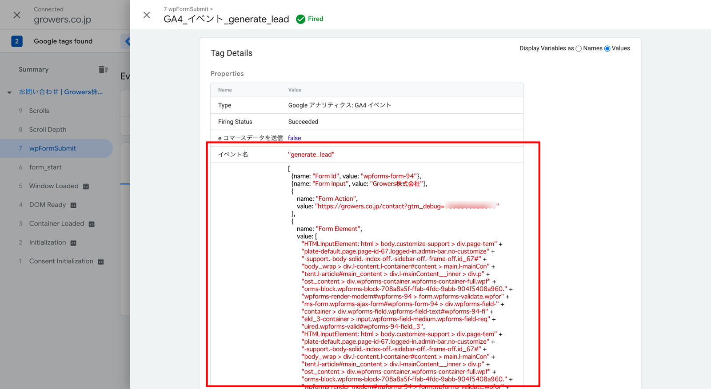Click API icon beside DOM Ready
This screenshot has width=711, height=389.
(74, 205)
